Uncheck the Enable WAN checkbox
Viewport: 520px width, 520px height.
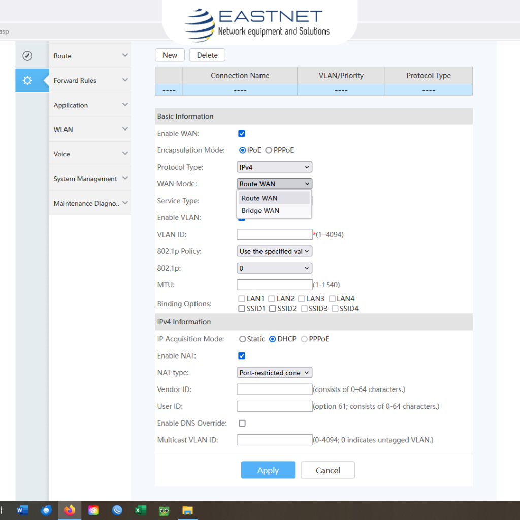[x=242, y=134]
